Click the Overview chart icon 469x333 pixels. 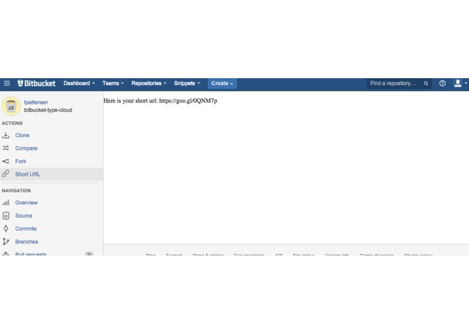click(5, 202)
